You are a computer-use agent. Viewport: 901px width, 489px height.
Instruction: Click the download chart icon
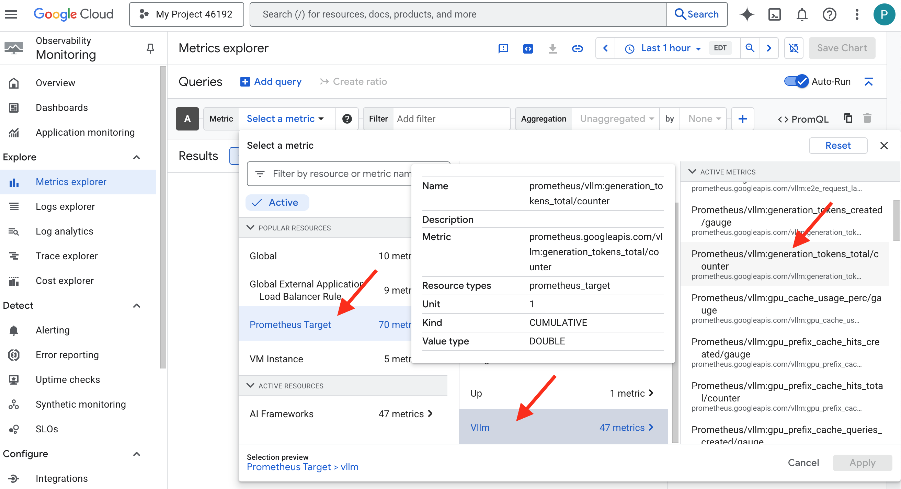click(552, 48)
